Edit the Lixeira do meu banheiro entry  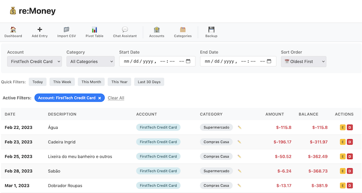point(343,156)
